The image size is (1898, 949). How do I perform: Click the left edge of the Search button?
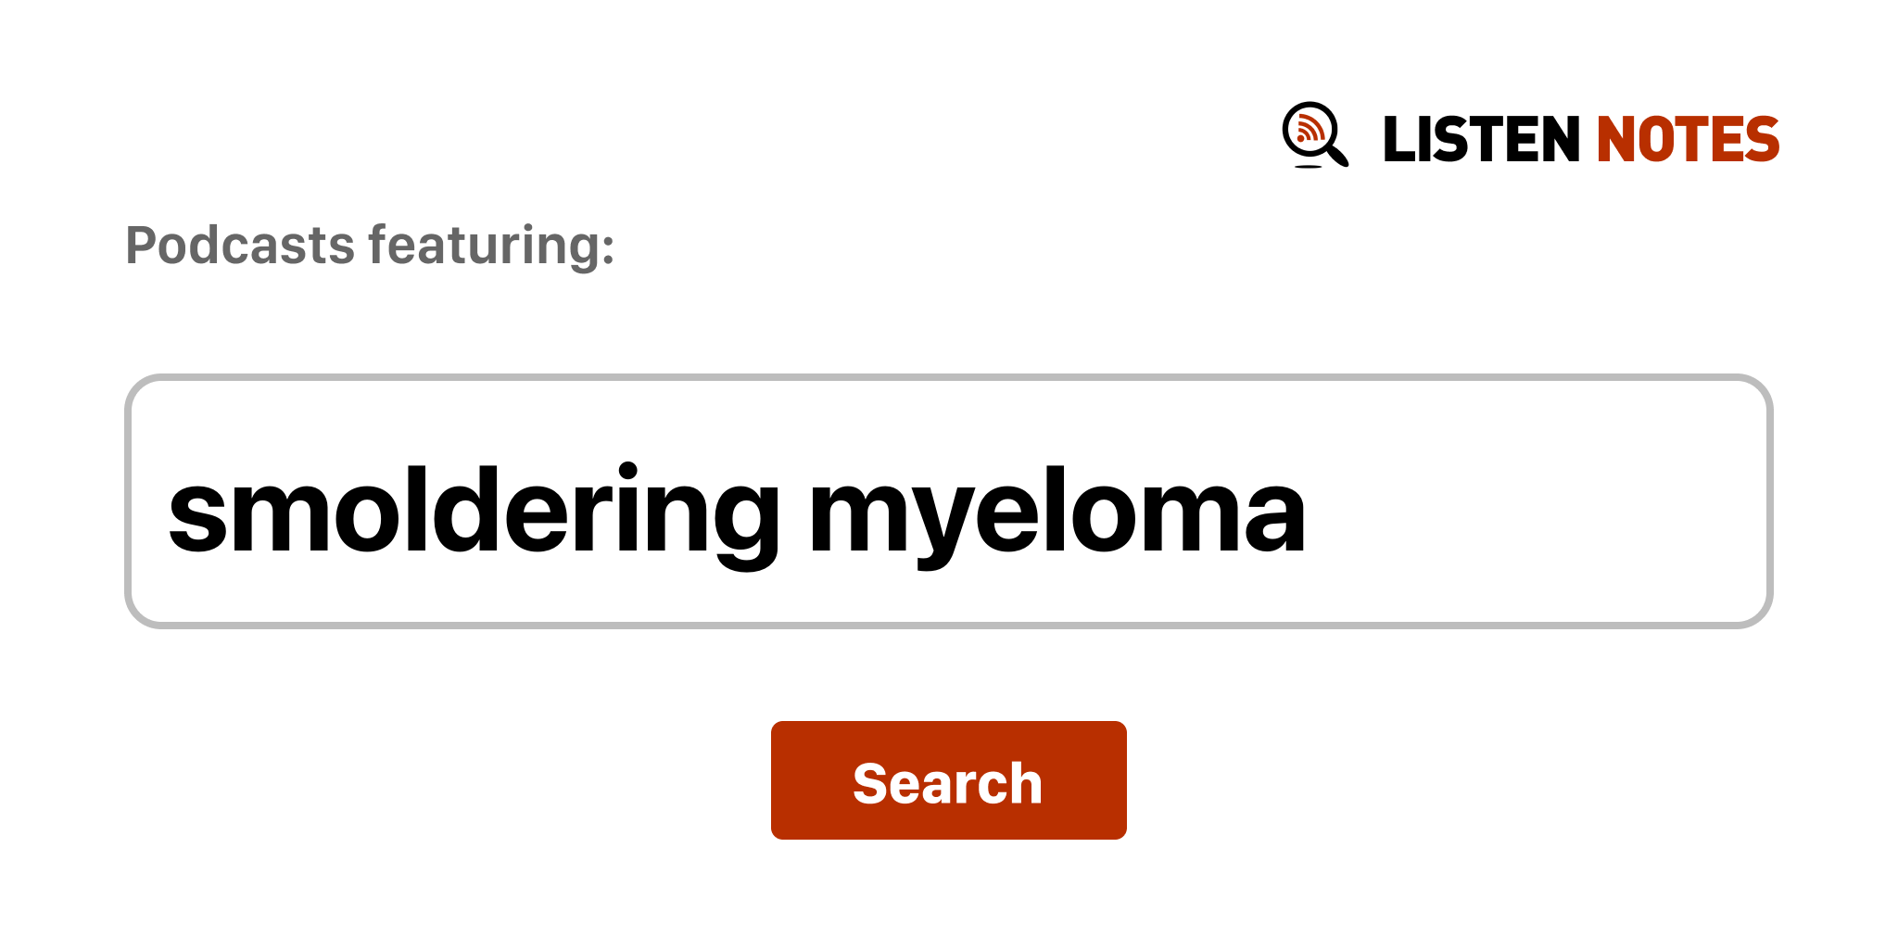(x=780, y=780)
